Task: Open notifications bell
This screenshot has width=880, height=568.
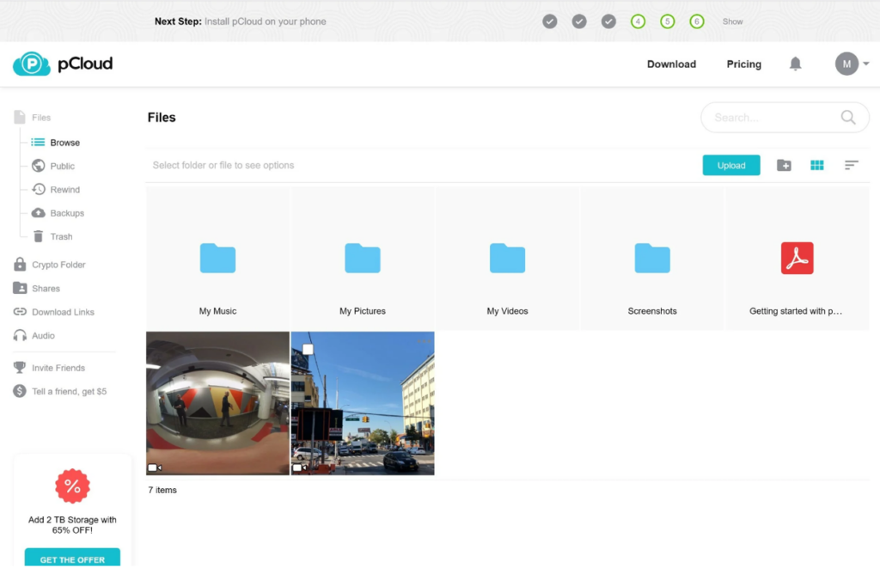Action: [795, 64]
